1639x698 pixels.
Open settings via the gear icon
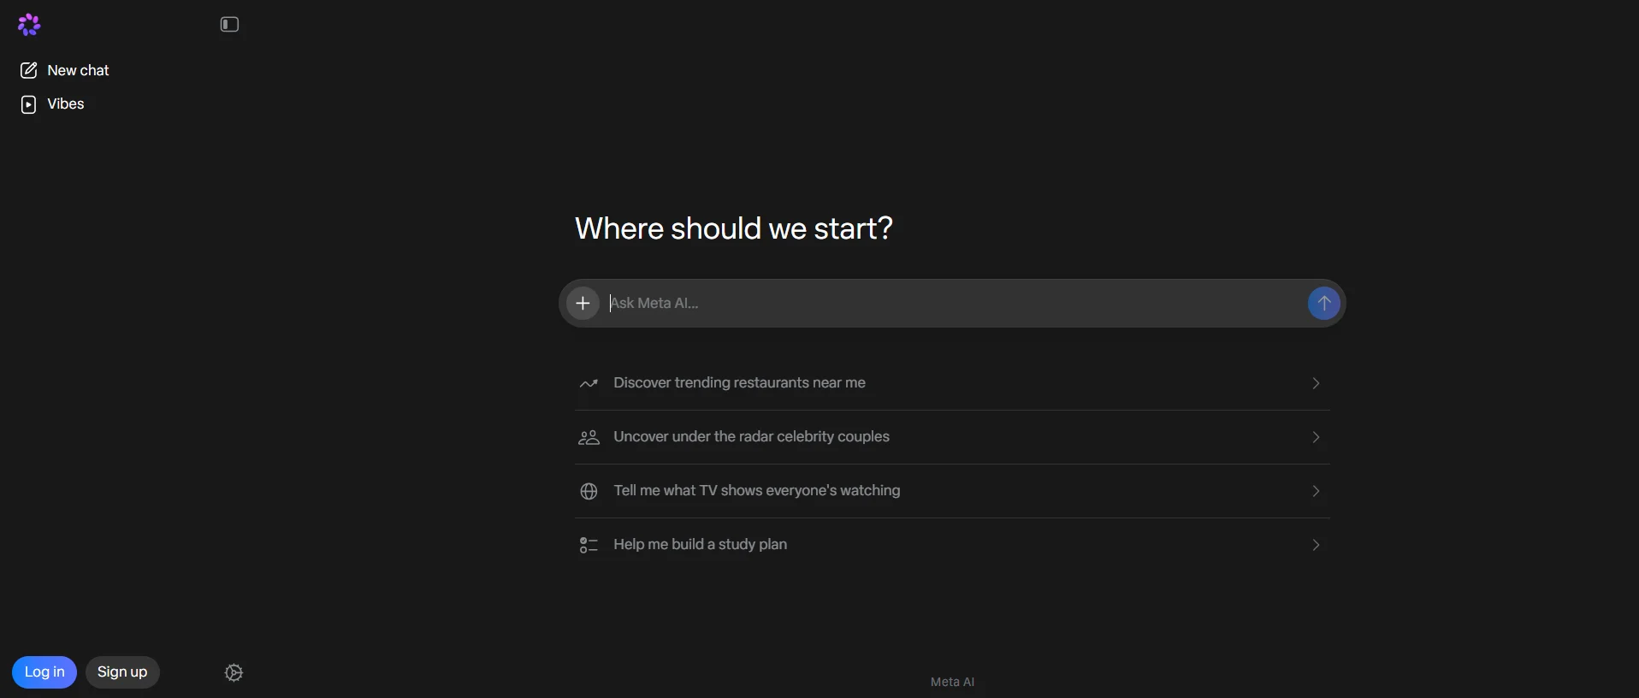[234, 673]
